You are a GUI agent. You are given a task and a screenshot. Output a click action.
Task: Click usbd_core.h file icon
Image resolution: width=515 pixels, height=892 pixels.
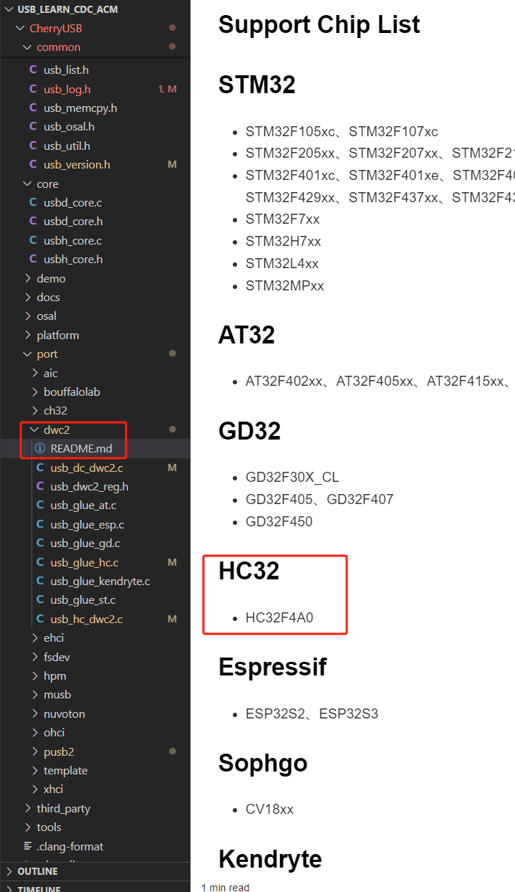[x=33, y=222]
